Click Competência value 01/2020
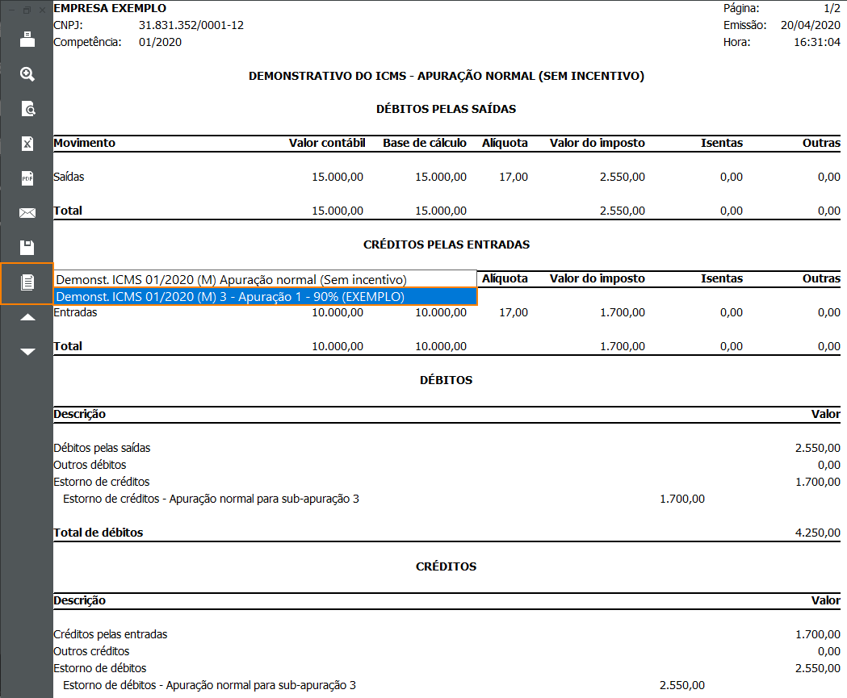847x698 pixels. 160,42
